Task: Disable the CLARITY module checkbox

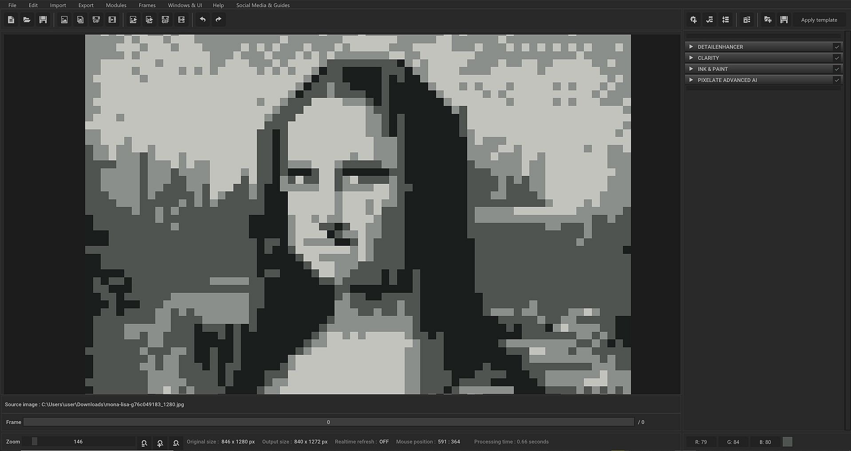Action: coord(837,58)
